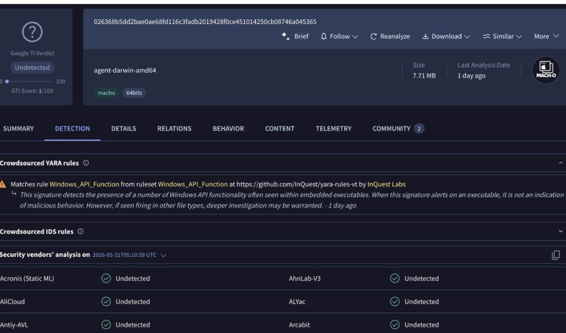Click the YARA signature description text
Viewport: 566px width, 333px height.
(x=291, y=200)
